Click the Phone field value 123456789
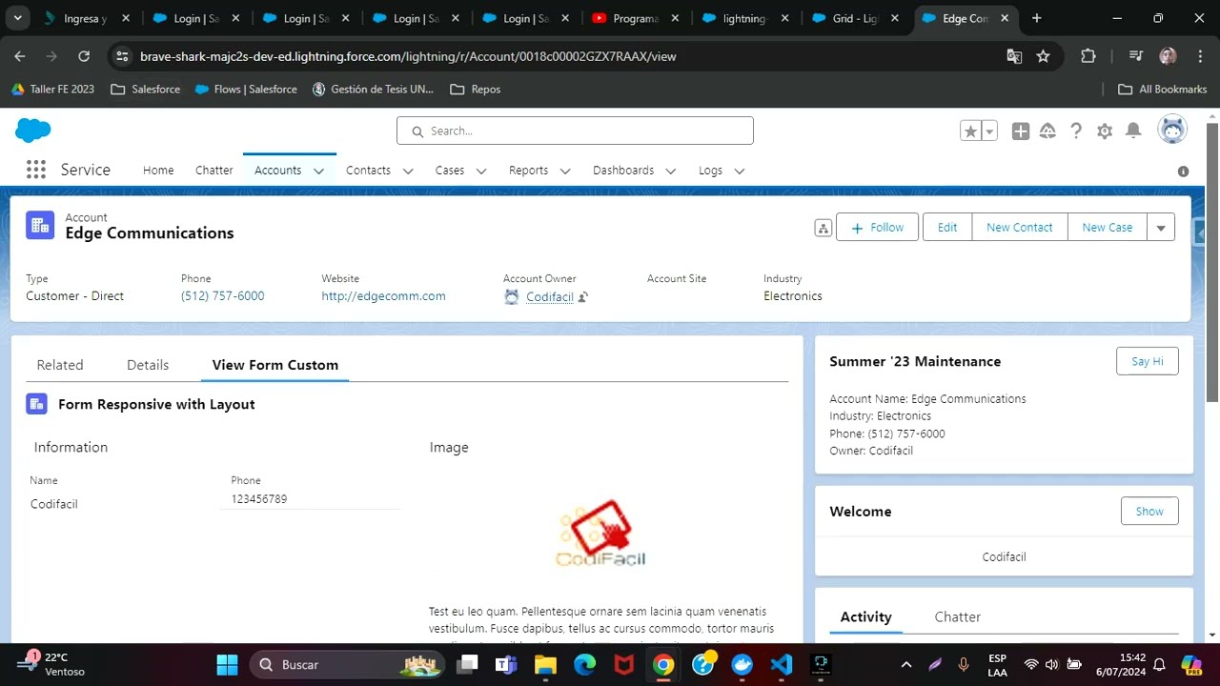The height and width of the screenshot is (686, 1220). 258,499
